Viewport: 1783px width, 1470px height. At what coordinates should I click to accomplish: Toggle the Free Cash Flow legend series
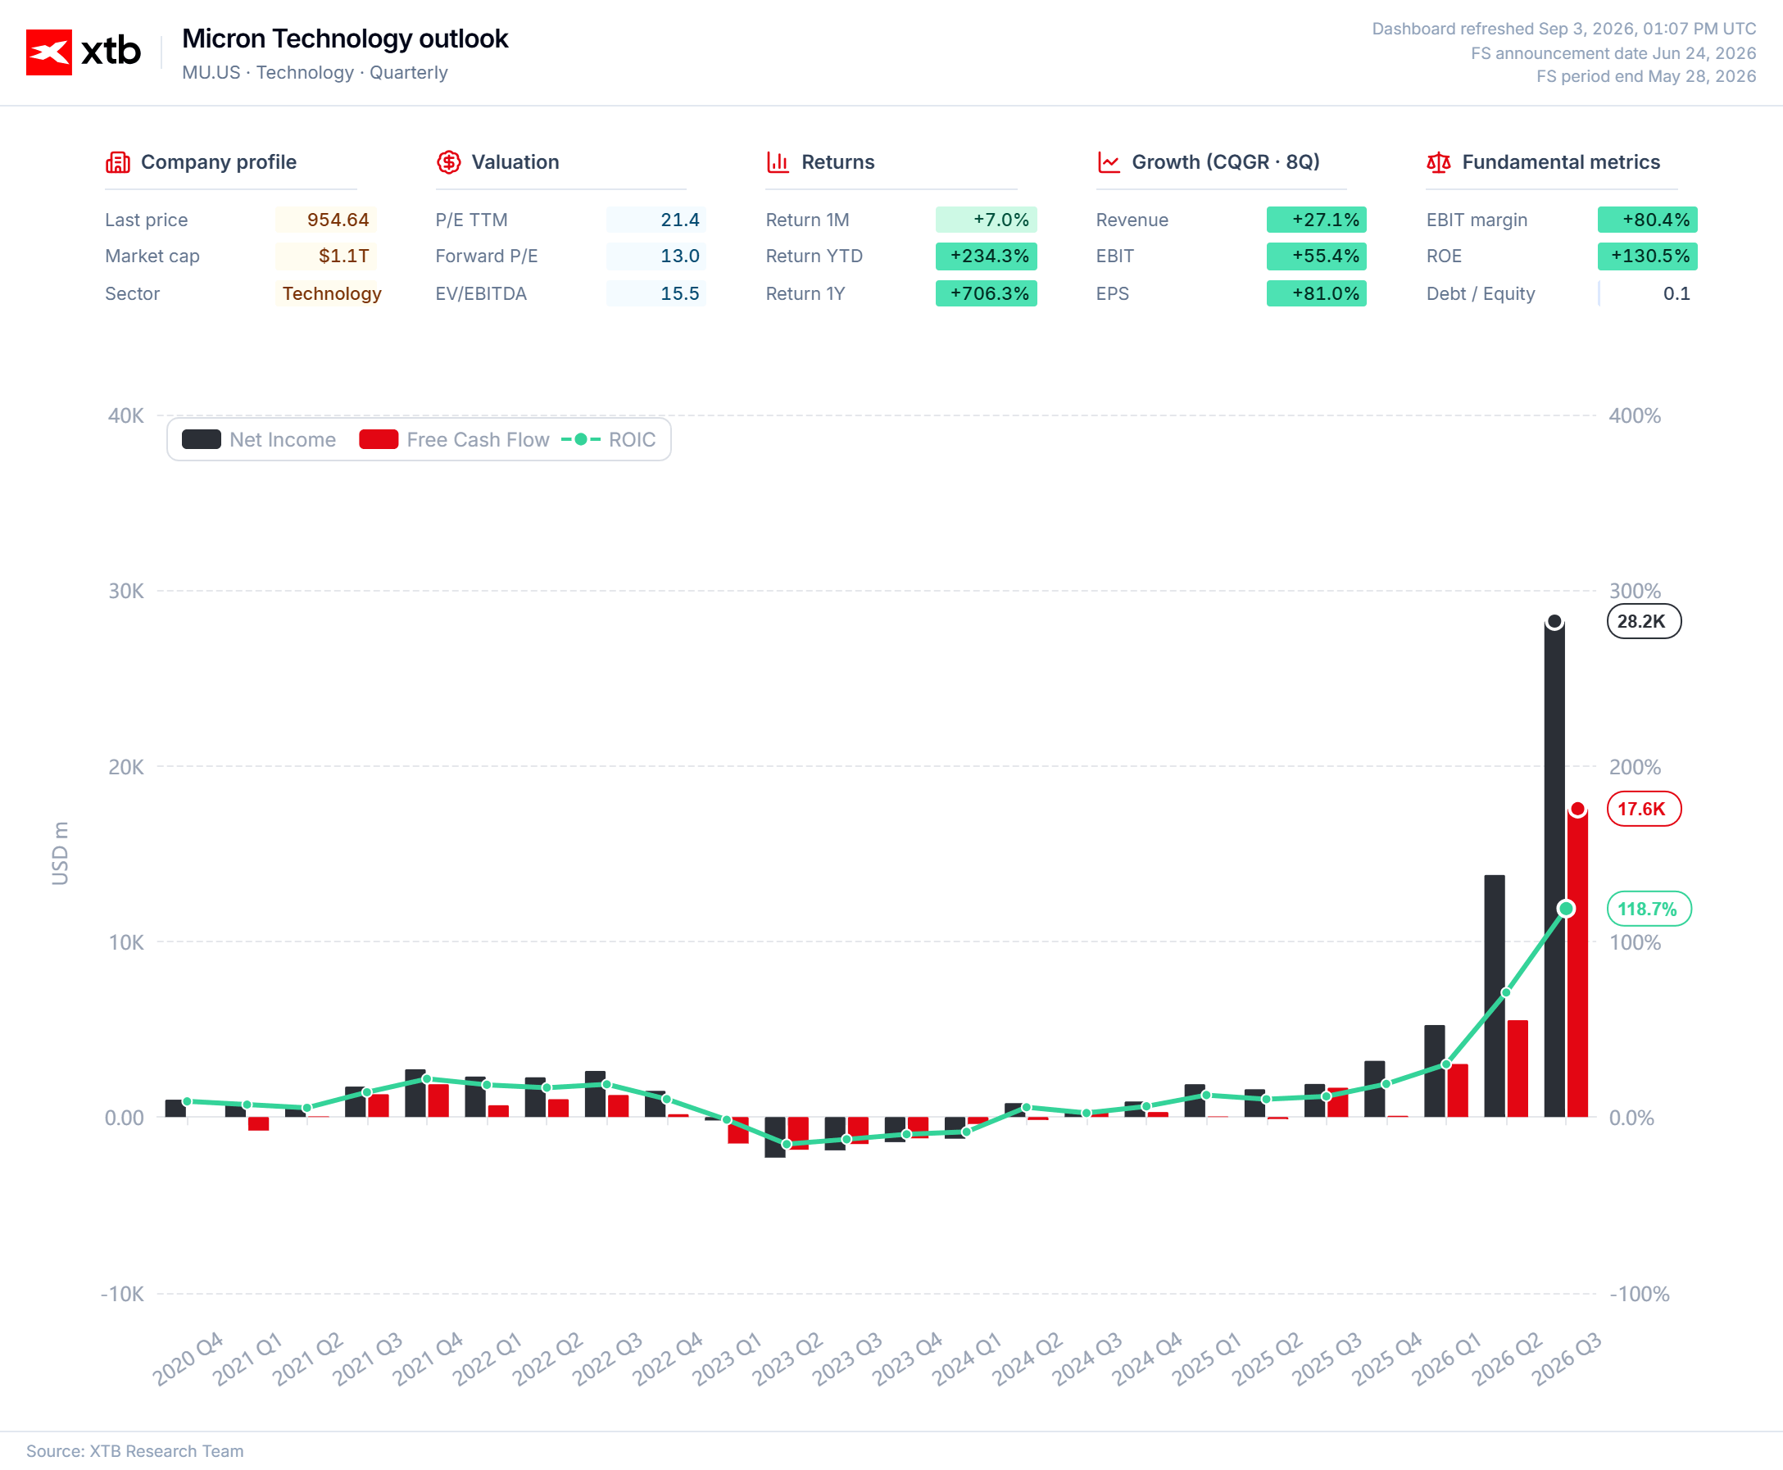coord(455,439)
